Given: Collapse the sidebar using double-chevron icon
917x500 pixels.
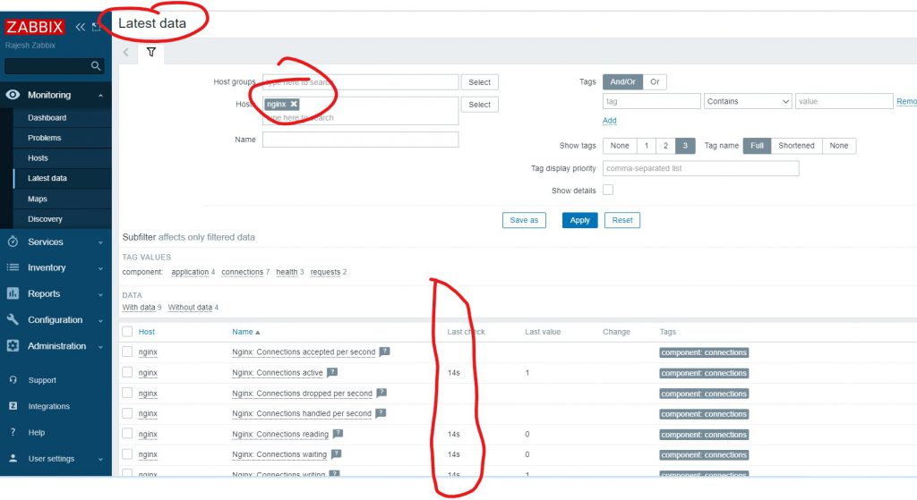Looking at the screenshot, I should point(81,27).
